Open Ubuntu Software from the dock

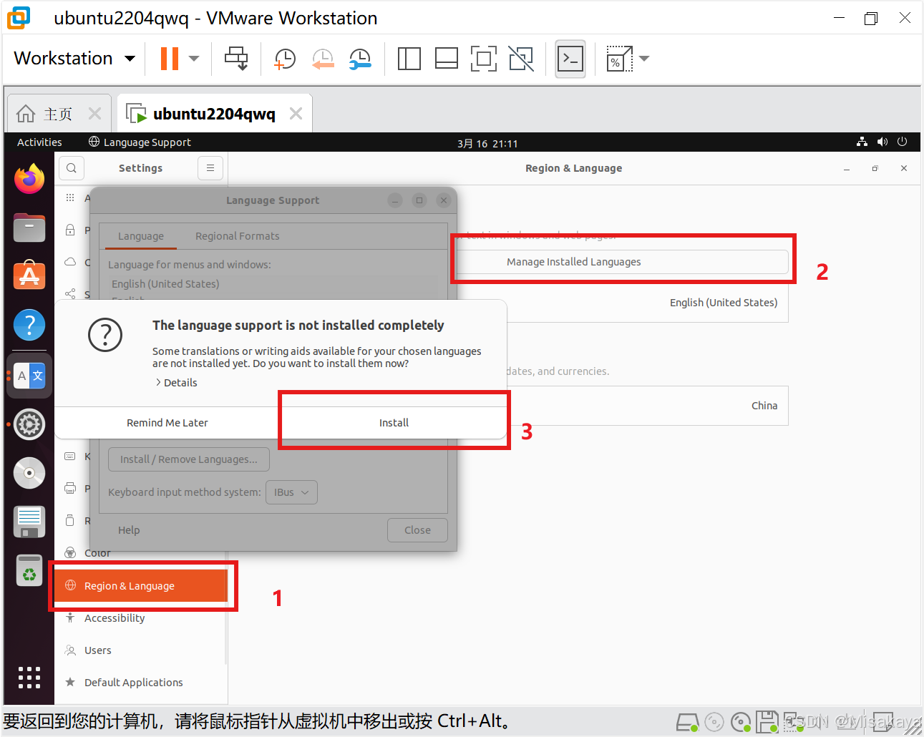[x=29, y=276]
